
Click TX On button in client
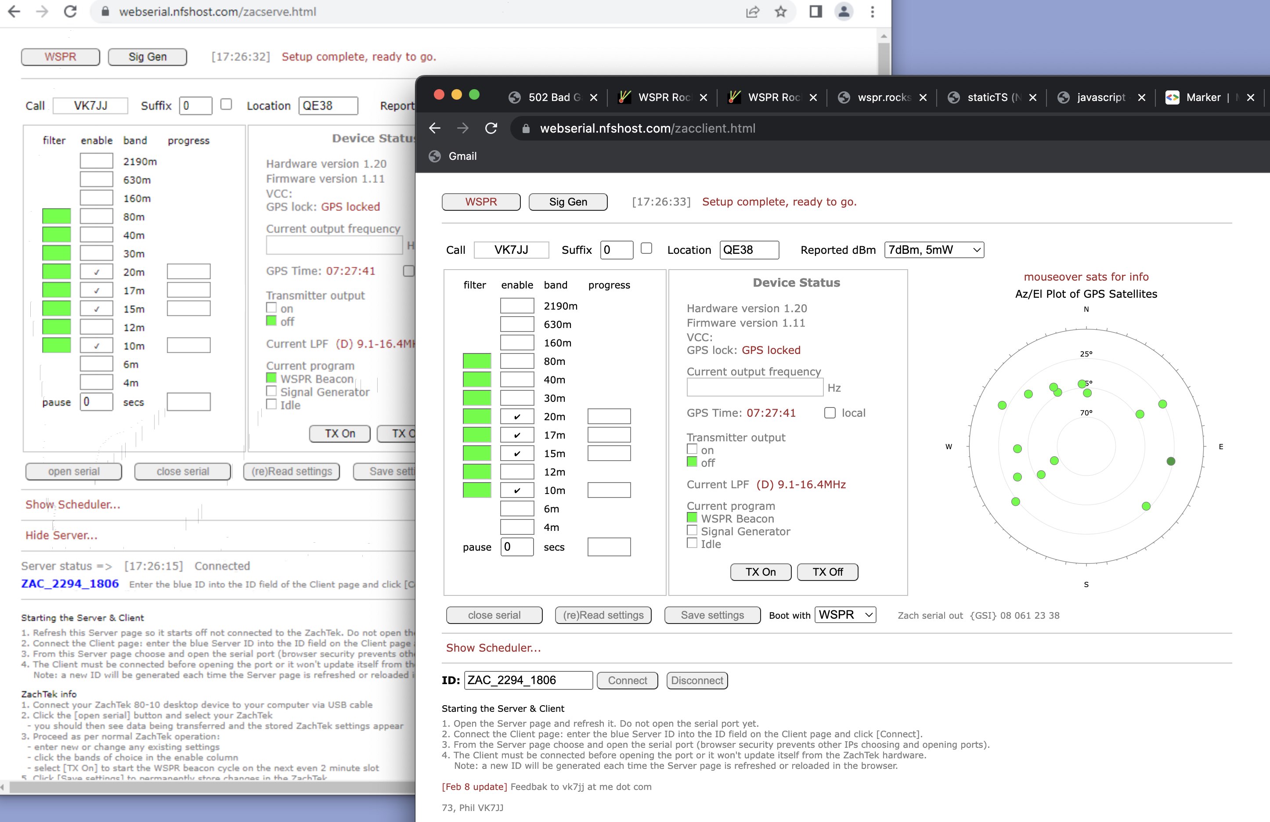pyautogui.click(x=761, y=572)
